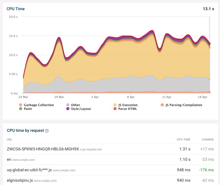
Task: Click the Parse HTML red color dot
Action: click(115, 109)
